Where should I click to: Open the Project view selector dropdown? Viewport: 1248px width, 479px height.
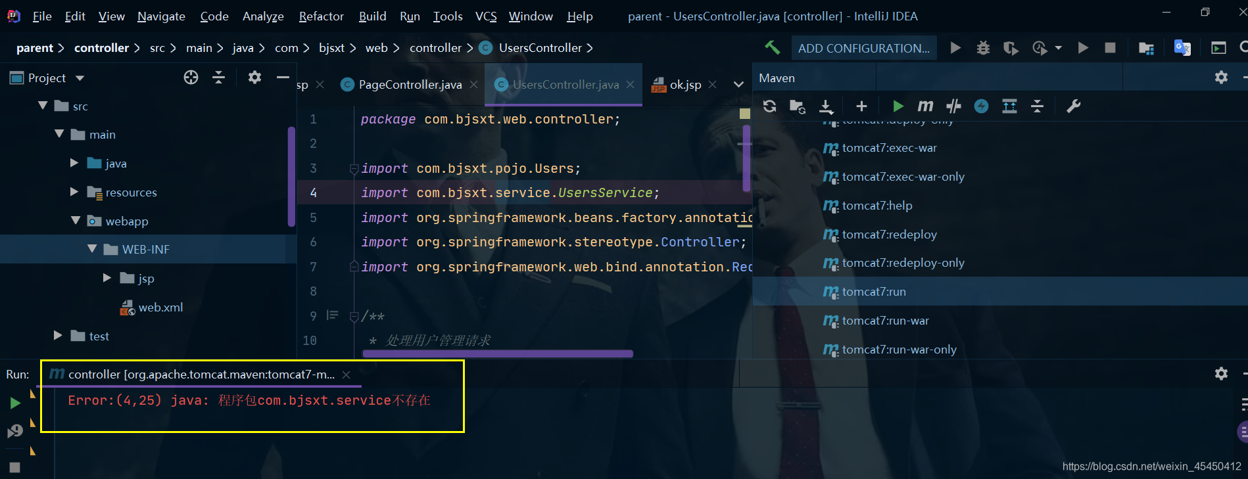[x=80, y=78]
